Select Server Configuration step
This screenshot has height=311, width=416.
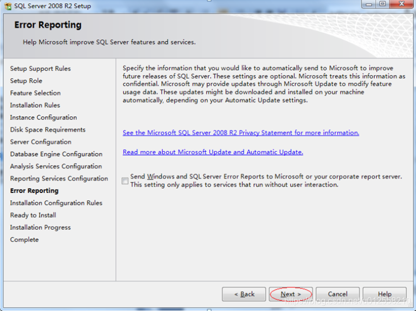[41, 142]
